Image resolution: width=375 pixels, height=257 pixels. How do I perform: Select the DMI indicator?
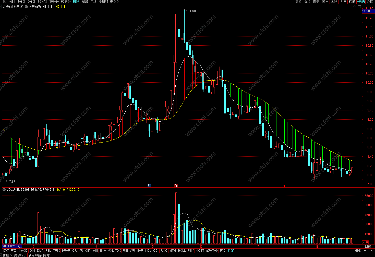pyautogui.click(x=32, y=251)
